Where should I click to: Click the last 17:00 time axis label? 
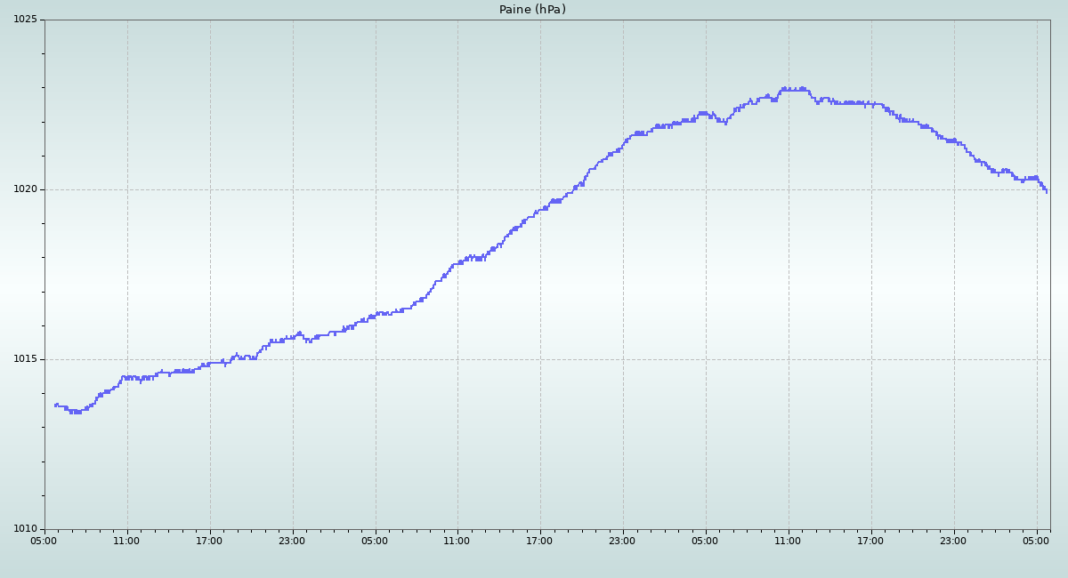[870, 541]
